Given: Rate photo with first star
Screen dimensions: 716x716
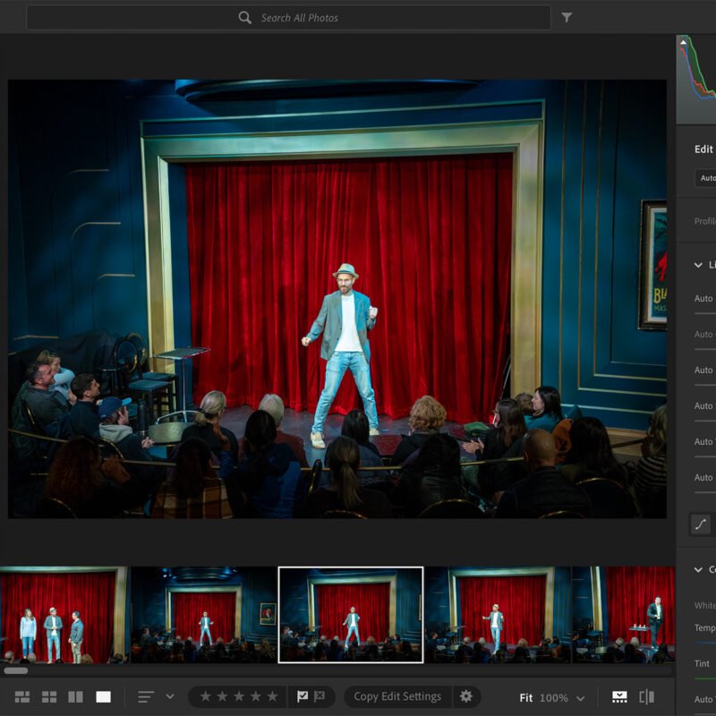Looking at the screenshot, I should click(206, 696).
